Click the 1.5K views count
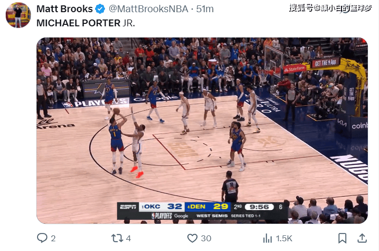This screenshot has width=379, height=251. pyautogui.click(x=284, y=238)
